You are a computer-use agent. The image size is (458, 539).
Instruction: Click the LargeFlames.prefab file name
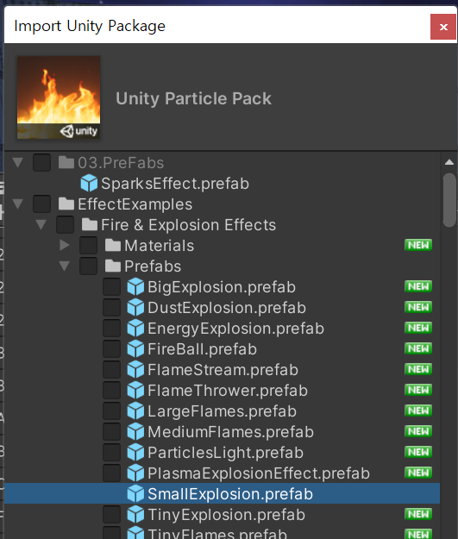(x=223, y=411)
